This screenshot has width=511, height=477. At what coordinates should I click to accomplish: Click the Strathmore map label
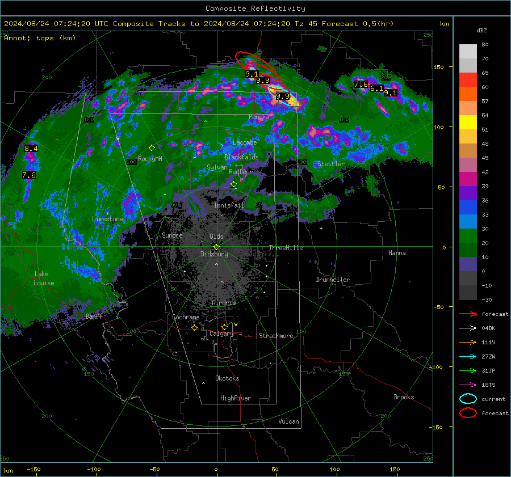click(276, 336)
